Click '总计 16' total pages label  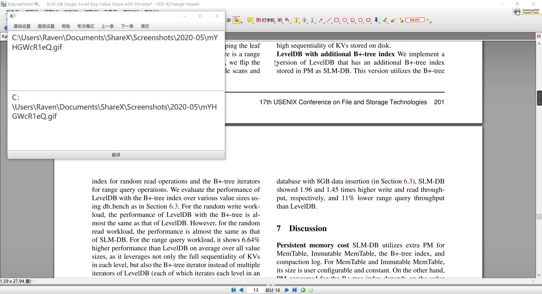(272, 290)
